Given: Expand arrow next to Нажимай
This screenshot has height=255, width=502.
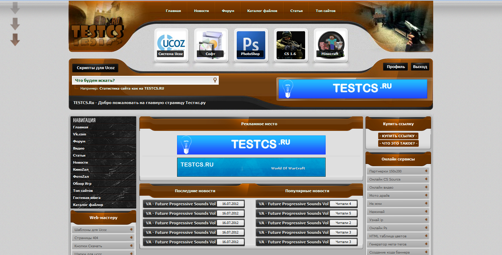Looking at the screenshot, I should click(426, 212).
